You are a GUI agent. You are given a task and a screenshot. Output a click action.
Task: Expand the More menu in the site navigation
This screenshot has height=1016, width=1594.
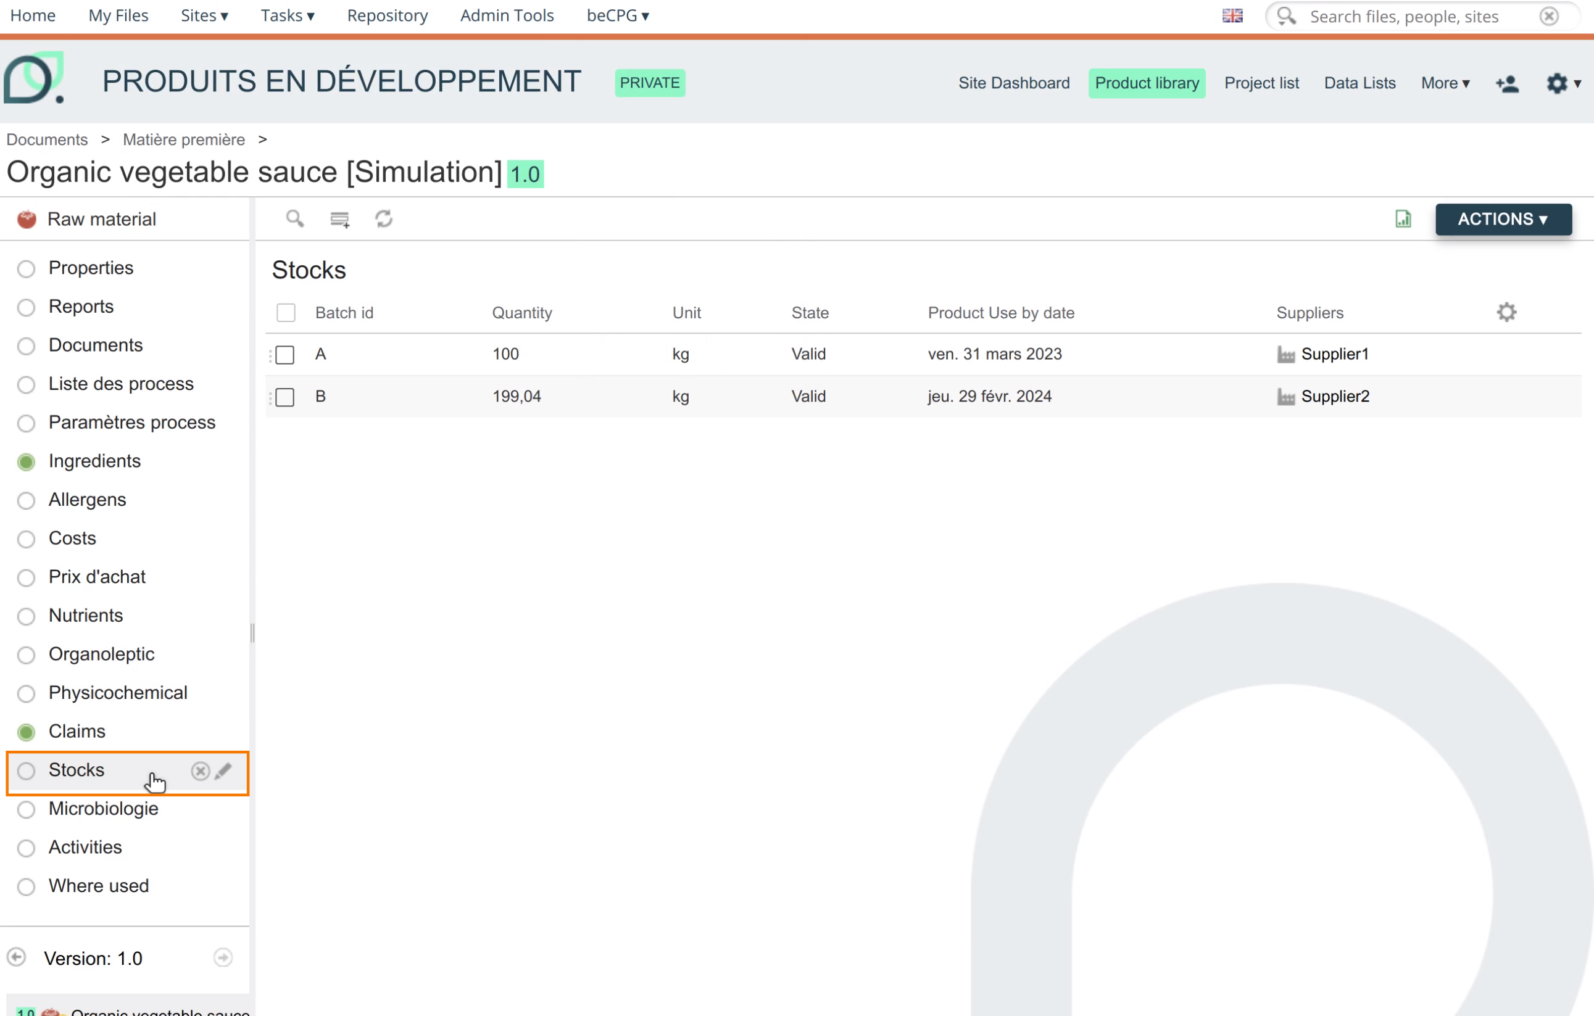(x=1445, y=83)
